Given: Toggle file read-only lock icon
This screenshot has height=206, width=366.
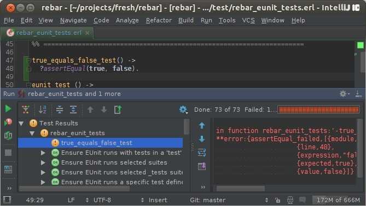Looking at the screenshot, I should [277, 200].
